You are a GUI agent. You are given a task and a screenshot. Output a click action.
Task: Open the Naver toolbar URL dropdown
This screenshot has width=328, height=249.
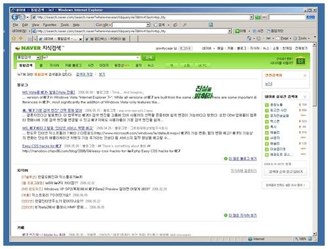coord(230,31)
